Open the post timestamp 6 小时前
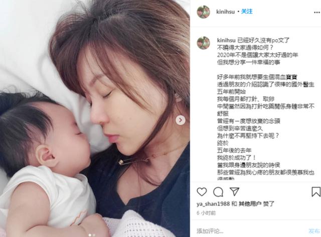321x237 pixels. pos(206,213)
